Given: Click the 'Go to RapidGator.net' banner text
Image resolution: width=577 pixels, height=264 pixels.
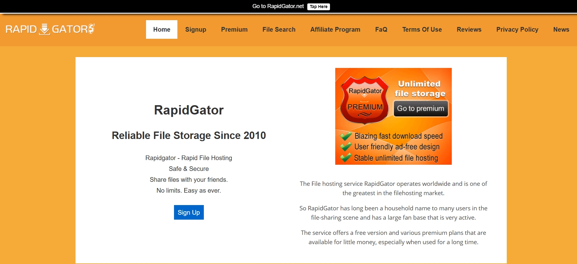Looking at the screenshot, I should (x=278, y=6).
